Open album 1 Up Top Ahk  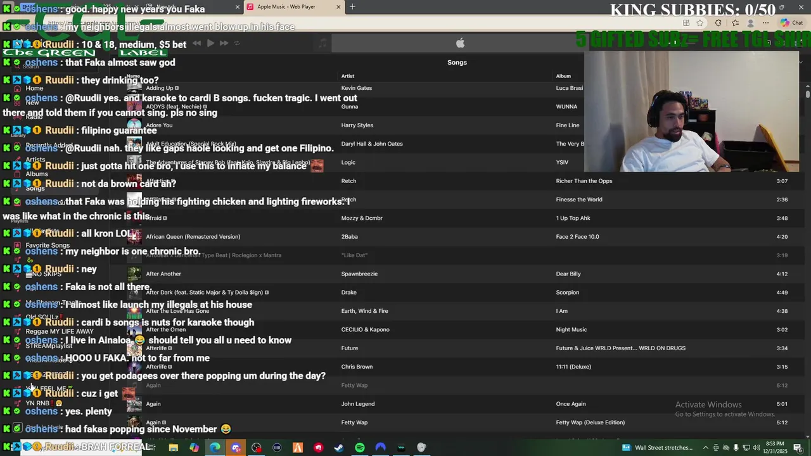tap(573, 218)
